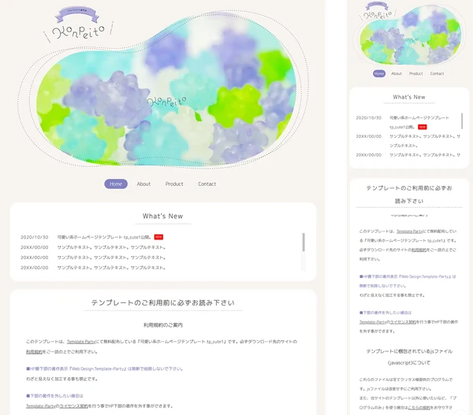
Task: Tap Contact in the mobile preview menu
Action: click(x=438, y=73)
